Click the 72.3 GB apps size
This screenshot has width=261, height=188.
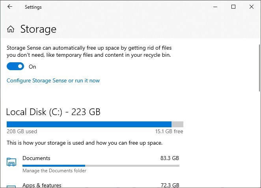(170, 185)
